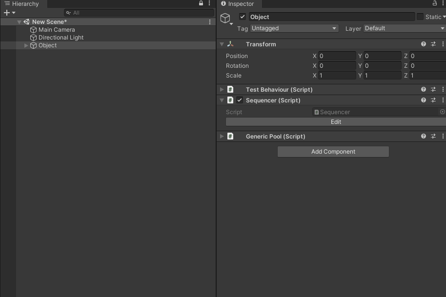
Task: Select the Object row in hierarchy
Action: [108, 45]
